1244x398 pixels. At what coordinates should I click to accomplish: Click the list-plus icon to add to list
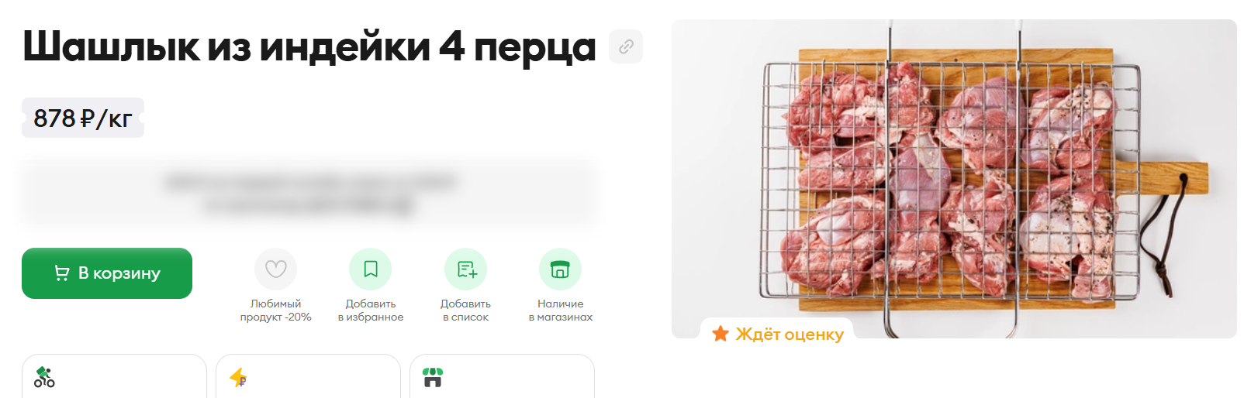coord(466,269)
